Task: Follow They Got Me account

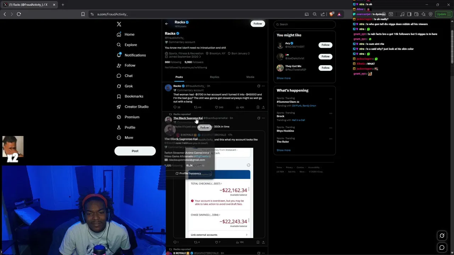Action: coord(325,68)
